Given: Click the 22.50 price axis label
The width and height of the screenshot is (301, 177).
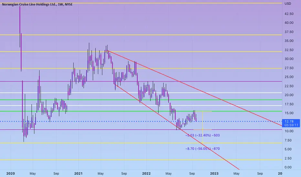Looking at the screenshot, I should pos(289,86).
